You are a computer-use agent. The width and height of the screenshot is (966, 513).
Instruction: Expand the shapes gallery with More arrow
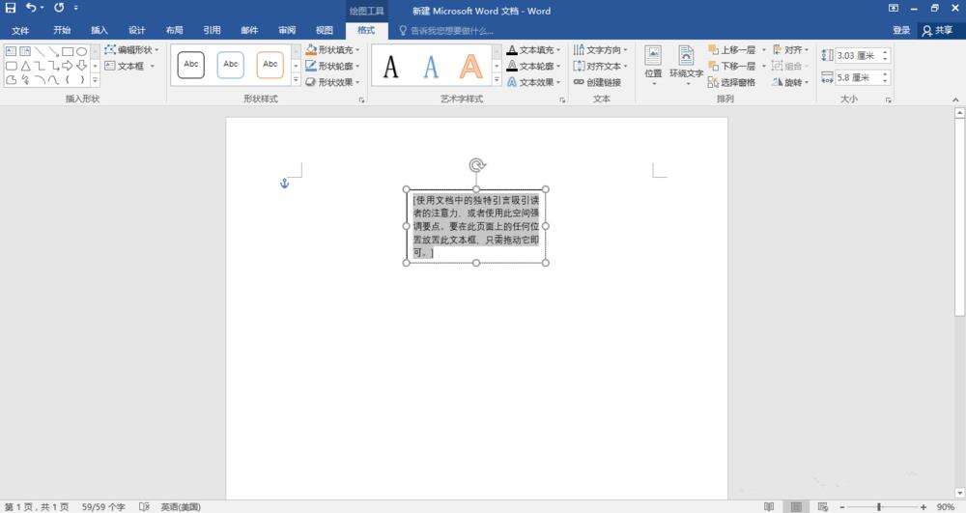[95, 80]
